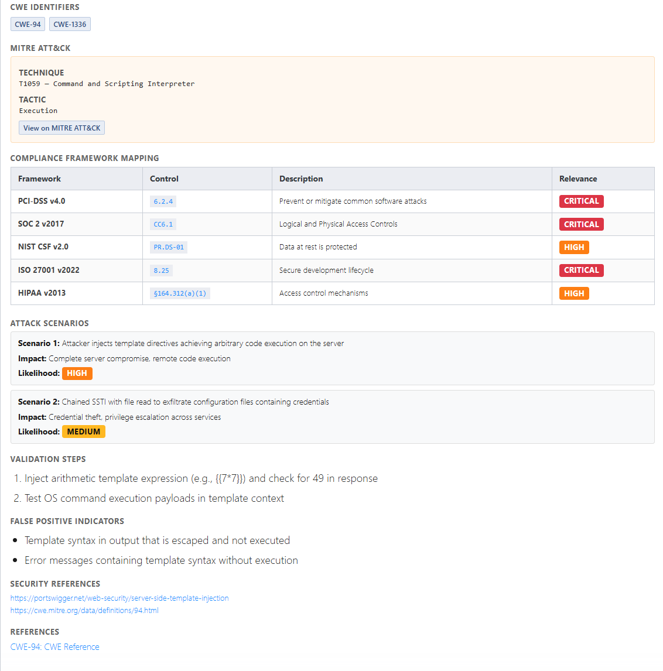Click the CWE-1336 identifier badge
This screenshot has height=671, width=663.
point(70,24)
